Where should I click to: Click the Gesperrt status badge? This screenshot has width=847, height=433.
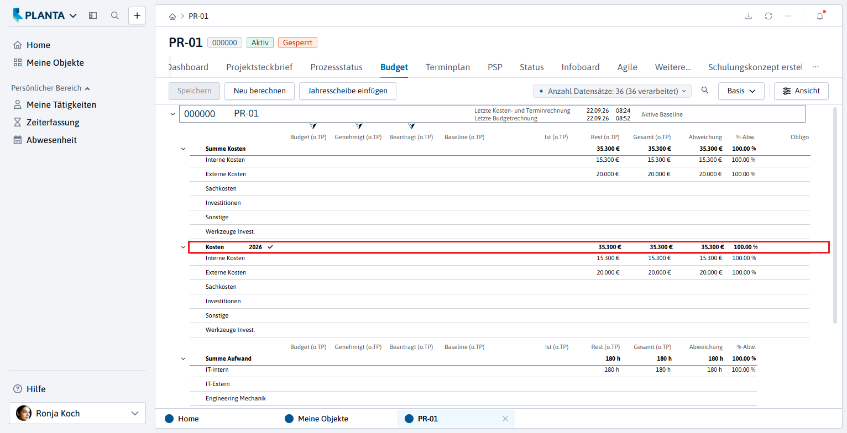[297, 43]
